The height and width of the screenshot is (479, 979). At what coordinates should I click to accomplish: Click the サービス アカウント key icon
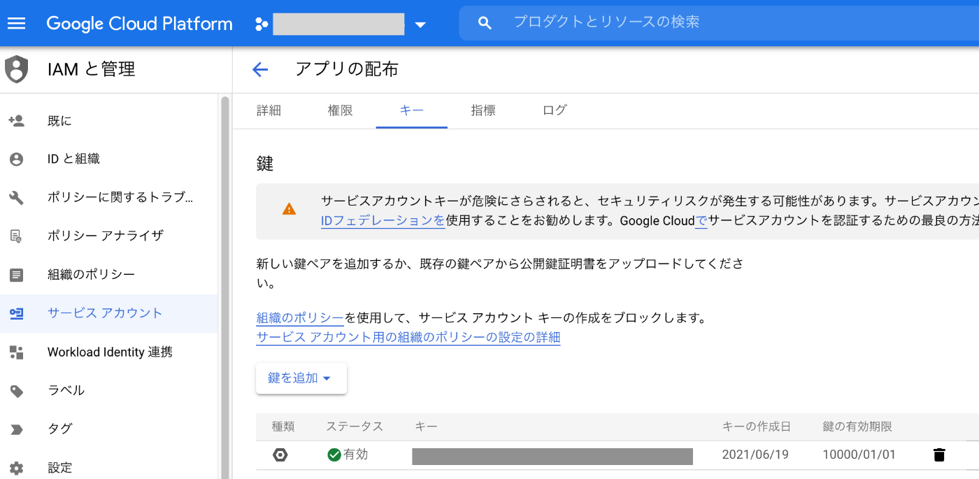click(x=16, y=313)
